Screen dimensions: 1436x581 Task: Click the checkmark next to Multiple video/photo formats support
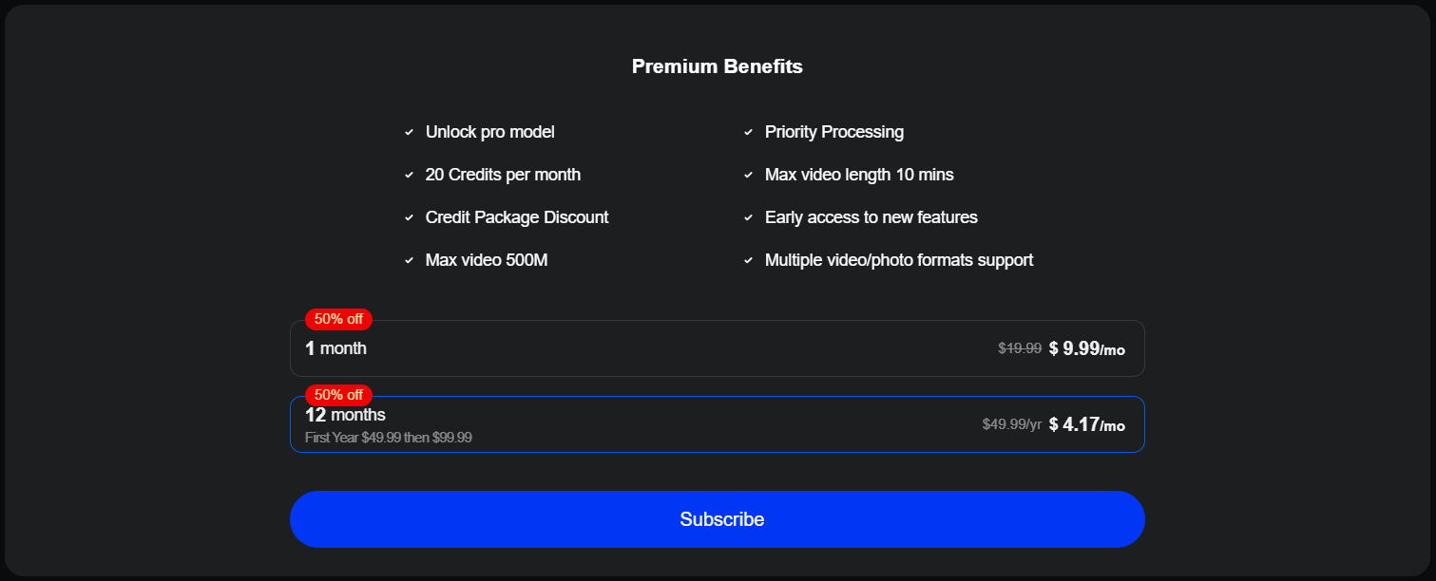(748, 261)
